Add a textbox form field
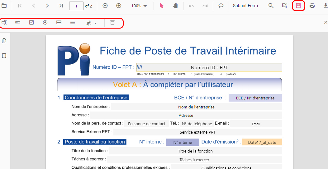This screenshot has height=169, width=328. point(4,22)
